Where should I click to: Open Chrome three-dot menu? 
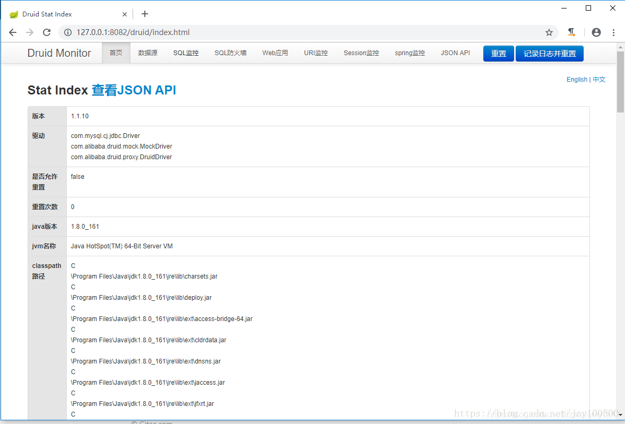[x=613, y=32]
